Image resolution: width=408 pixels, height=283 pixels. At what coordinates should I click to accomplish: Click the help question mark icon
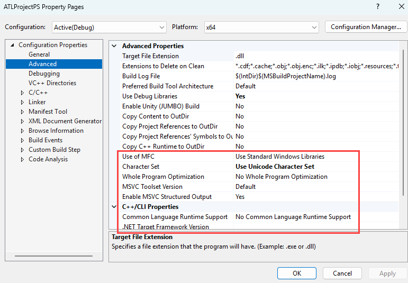tap(378, 7)
